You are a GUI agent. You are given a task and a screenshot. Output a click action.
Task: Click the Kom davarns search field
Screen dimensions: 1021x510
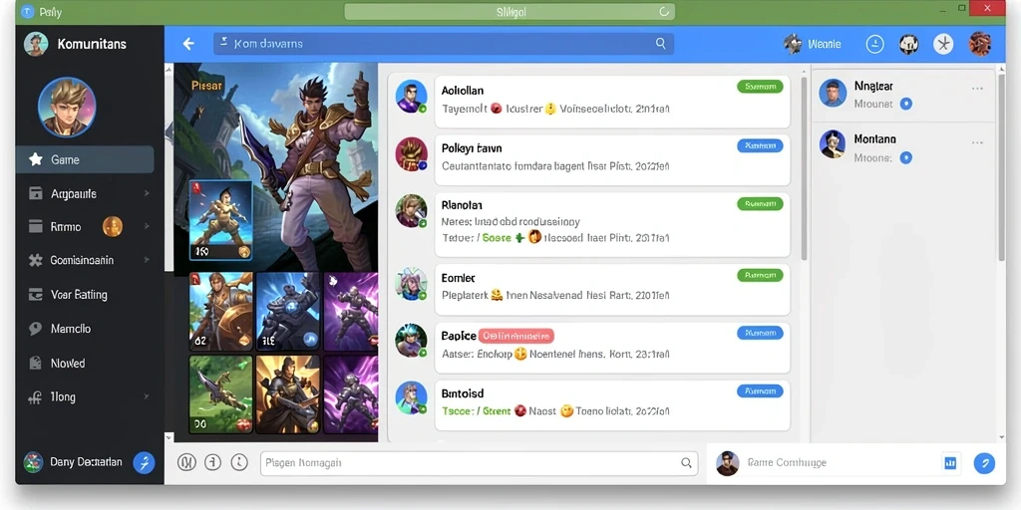(444, 44)
